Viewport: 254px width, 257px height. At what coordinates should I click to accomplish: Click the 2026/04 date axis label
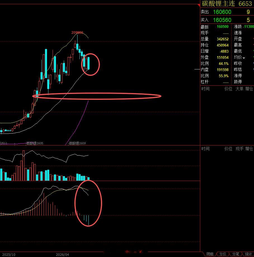pos(62,254)
